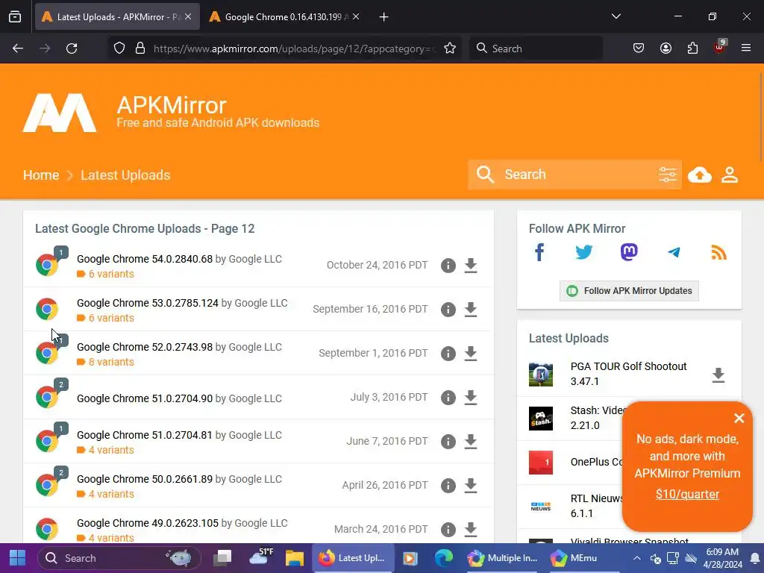Image resolution: width=764 pixels, height=573 pixels.
Task: Dismiss the APKMirror Premium popup
Action: coord(739,418)
